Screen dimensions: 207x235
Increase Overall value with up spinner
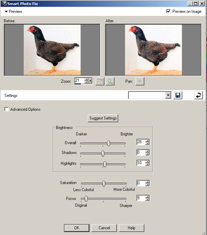[147, 140]
